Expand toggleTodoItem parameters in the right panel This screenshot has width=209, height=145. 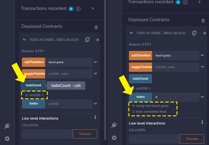[x=202, y=67]
